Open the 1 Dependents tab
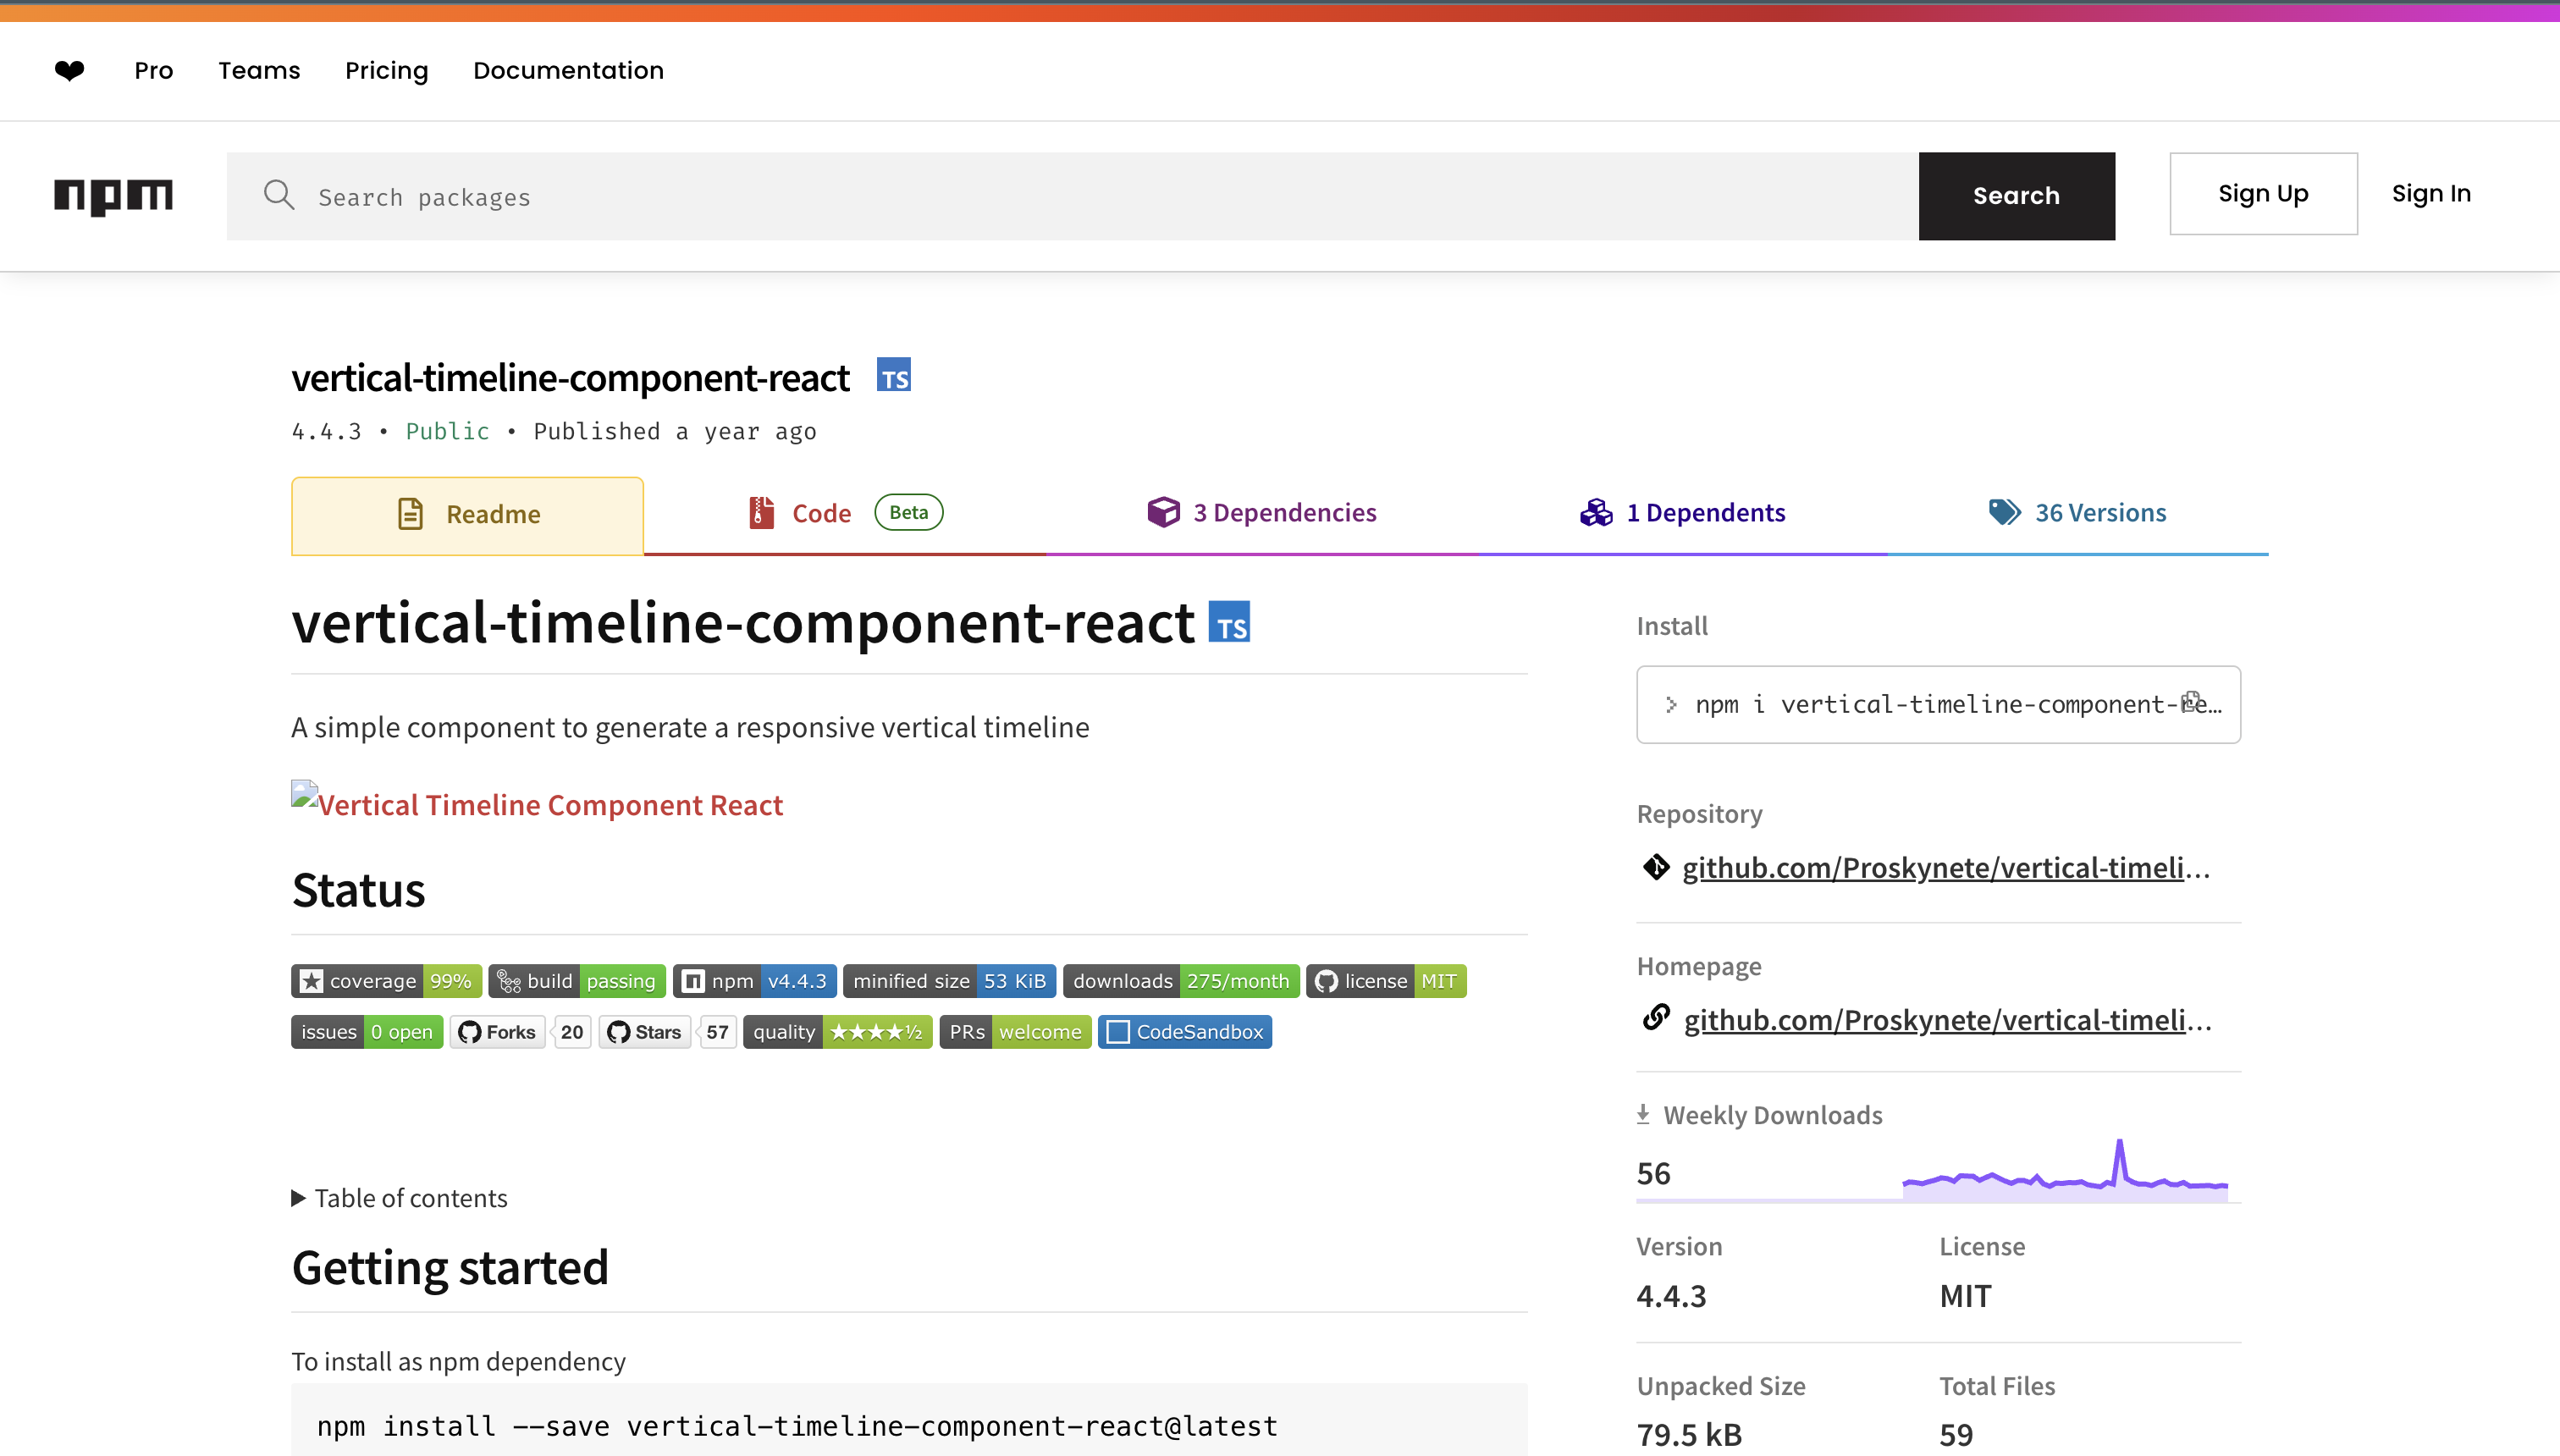The width and height of the screenshot is (2560, 1456). tap(1683, 513)
